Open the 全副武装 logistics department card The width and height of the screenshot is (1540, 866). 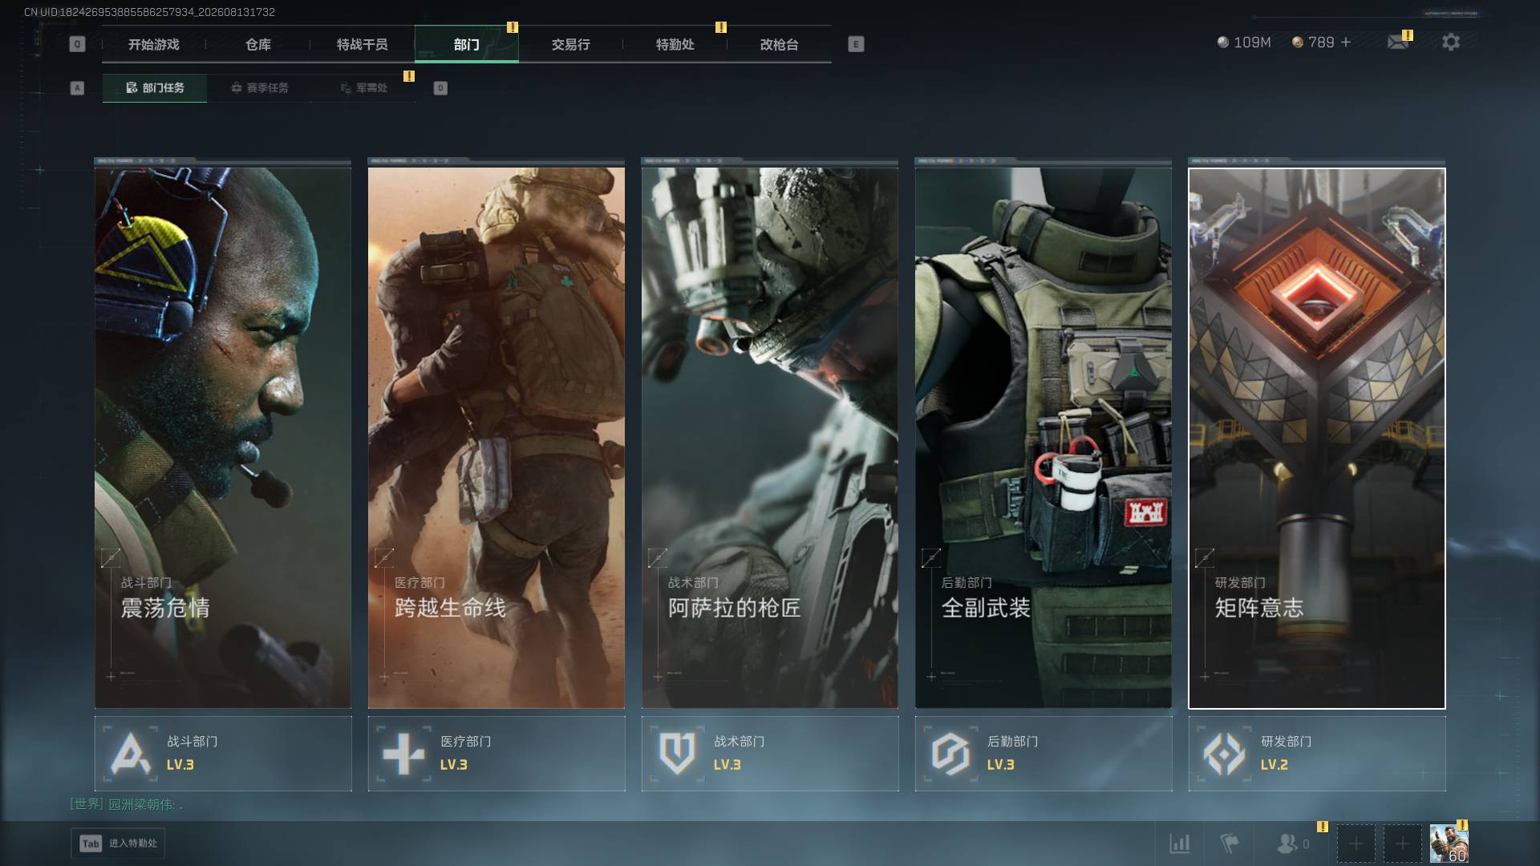pos(1044,438)
